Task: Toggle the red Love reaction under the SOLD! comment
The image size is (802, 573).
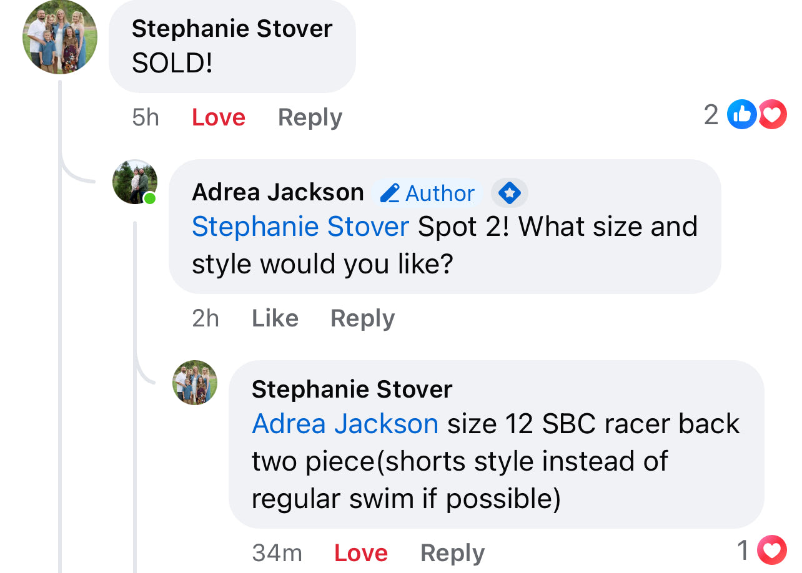Action: click(219, 117)
